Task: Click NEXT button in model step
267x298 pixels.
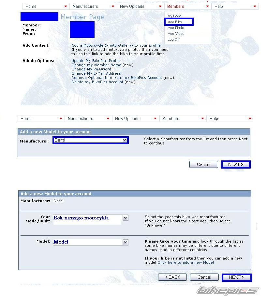Action: tap(237, 277)
